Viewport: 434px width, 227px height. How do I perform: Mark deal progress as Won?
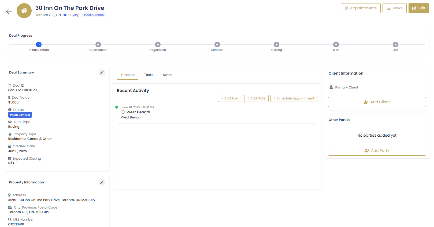coord(336,45)
